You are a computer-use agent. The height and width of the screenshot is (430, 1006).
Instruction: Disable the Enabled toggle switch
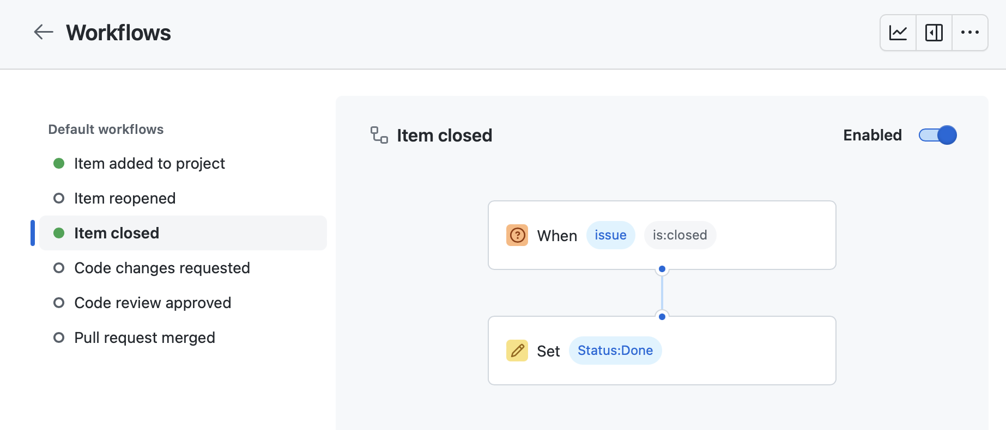point(937,135)
